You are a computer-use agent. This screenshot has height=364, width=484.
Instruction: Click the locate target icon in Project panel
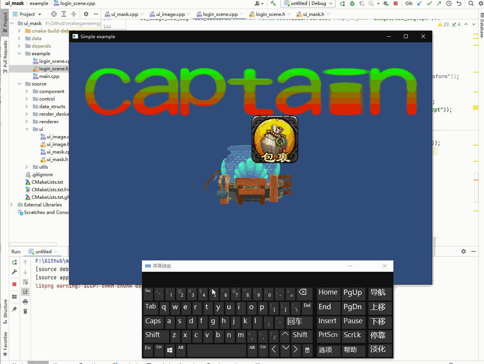click(x=54, y=14)
